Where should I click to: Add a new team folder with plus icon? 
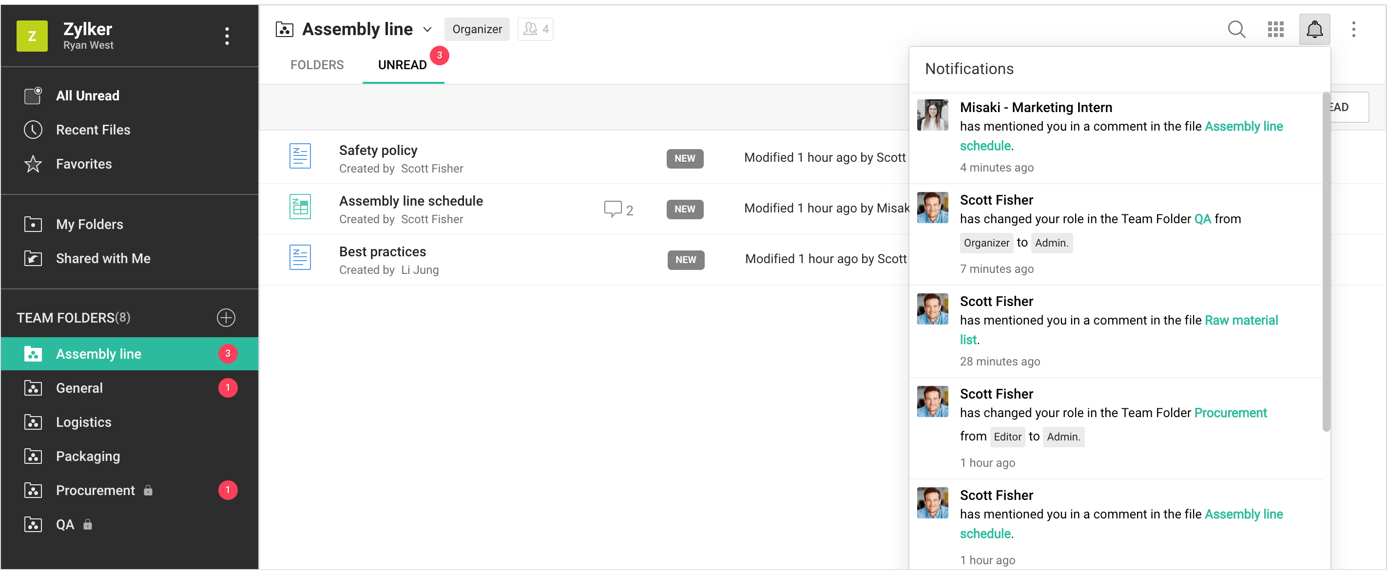(226, 318)
